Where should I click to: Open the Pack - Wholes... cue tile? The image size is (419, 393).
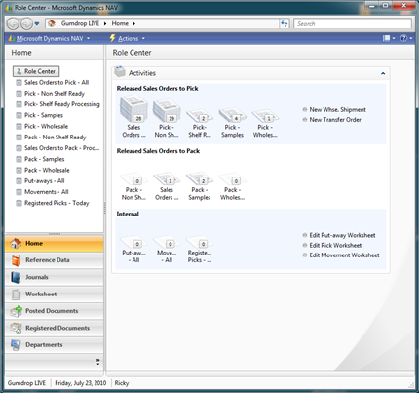pyautogui.click(x=232, y=186)
